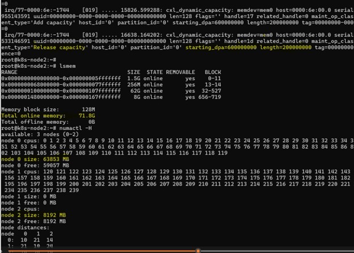Click the RANGE column header
Screen dimensions: 354x253
(x=10, y=72)
